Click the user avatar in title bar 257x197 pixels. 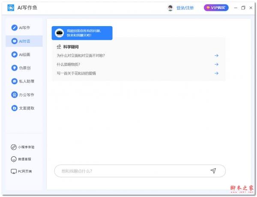pyautogui.click(x=170, y=8)
